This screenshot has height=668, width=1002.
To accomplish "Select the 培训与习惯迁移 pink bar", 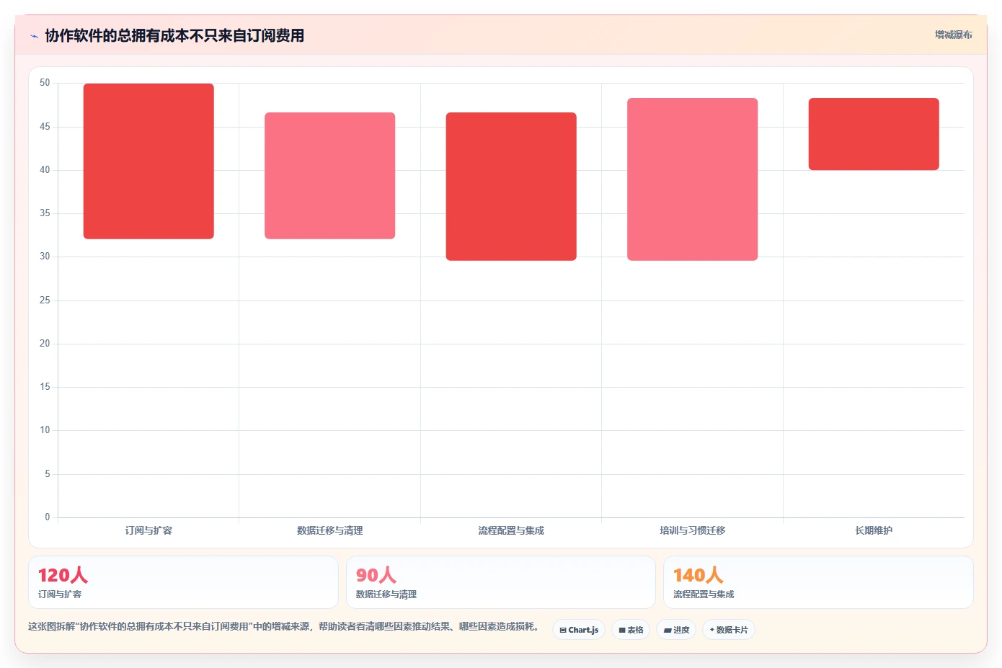I will click(x=692, y=179).
